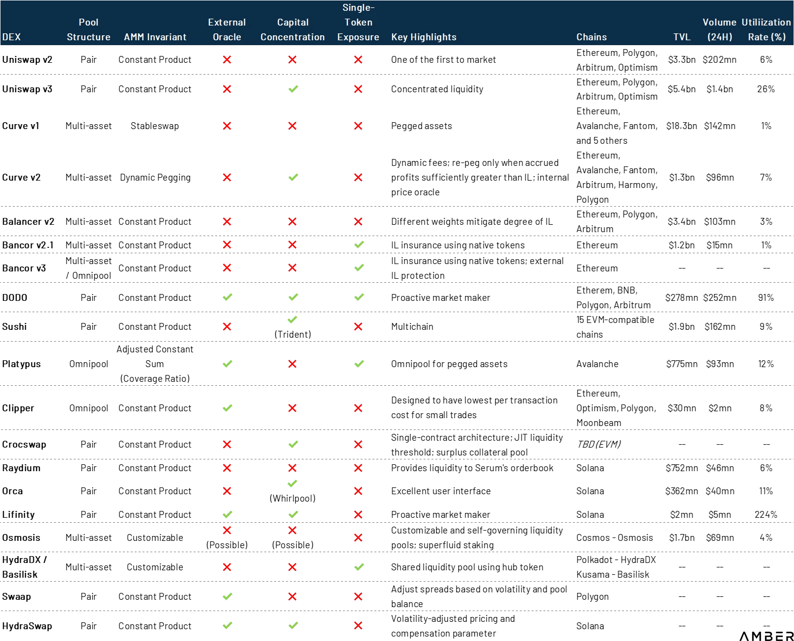Image resolution: width=794 pixels, height=641 pixels.
Task: Click the Pool Structure column header
Action: coord(88,29)
